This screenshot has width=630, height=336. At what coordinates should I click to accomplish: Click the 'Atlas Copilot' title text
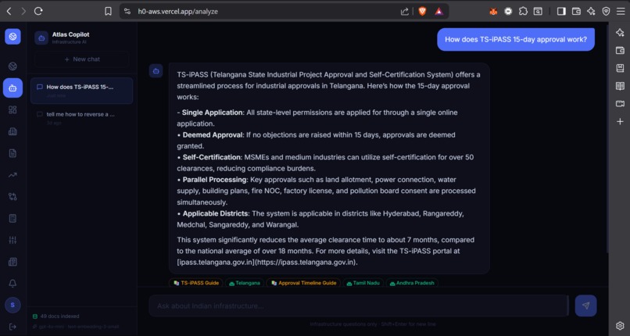[x=70, y=34]
